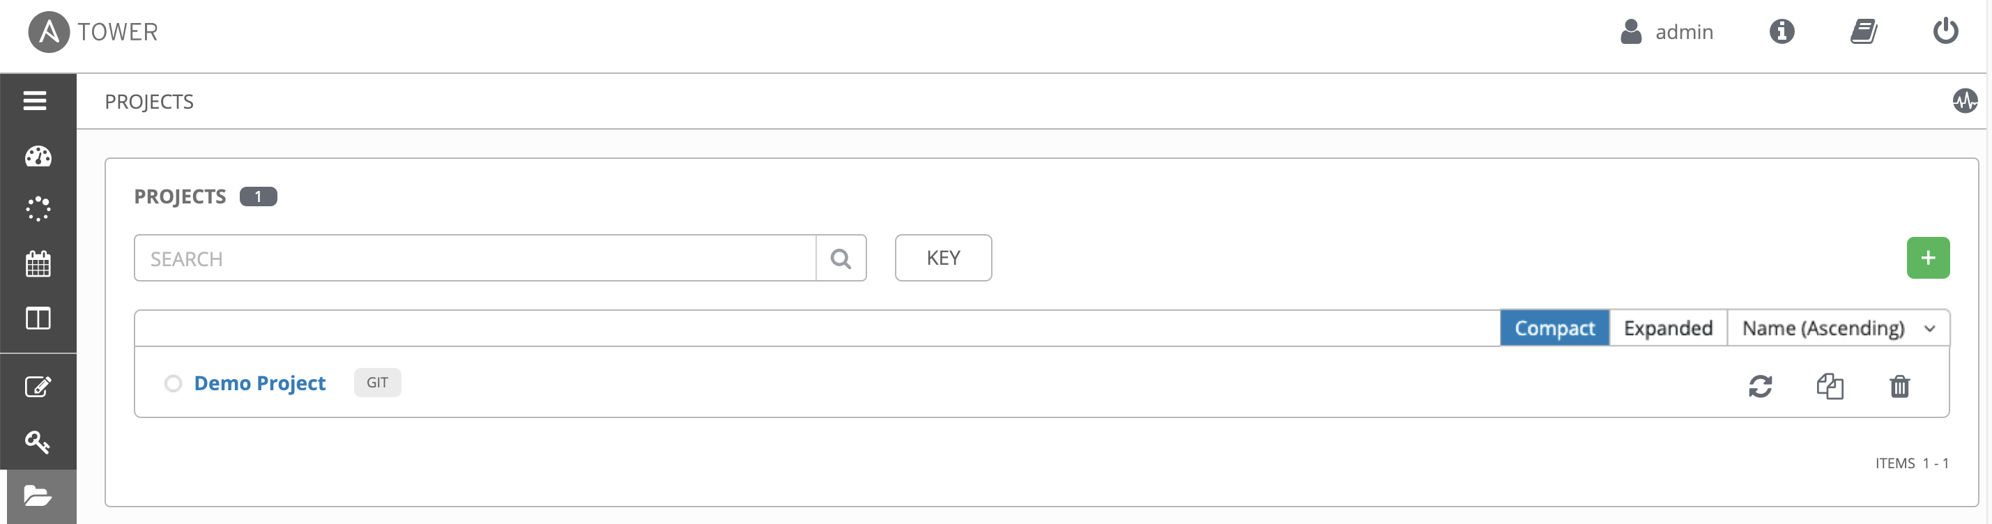This screenshot has width=1992, height=524.
Task: Open the Templates edit icon
Action: 38,387
